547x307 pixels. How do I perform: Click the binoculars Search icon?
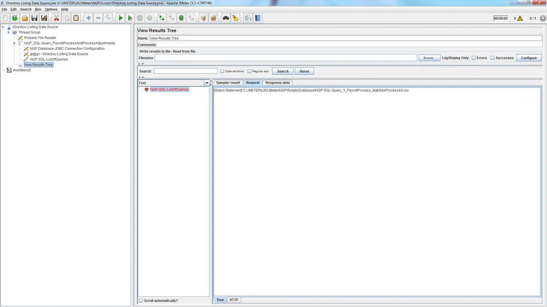(226, 18)
